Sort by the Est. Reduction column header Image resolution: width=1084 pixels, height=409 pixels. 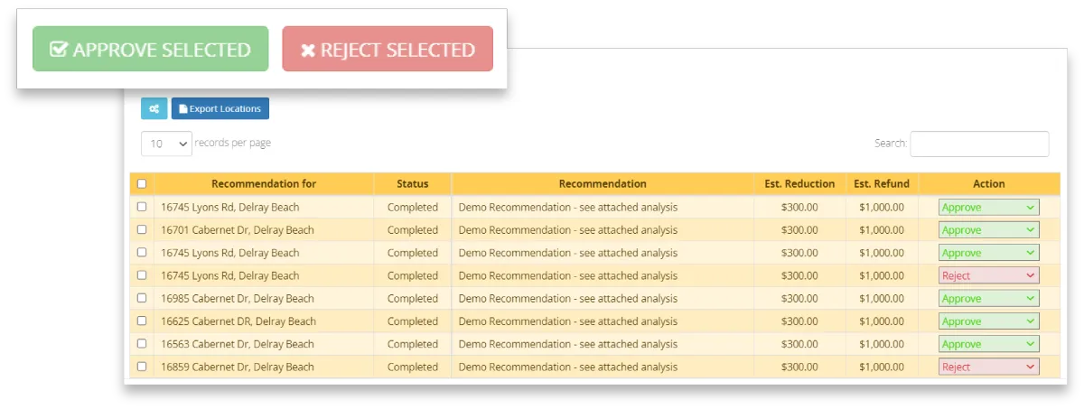799,184
